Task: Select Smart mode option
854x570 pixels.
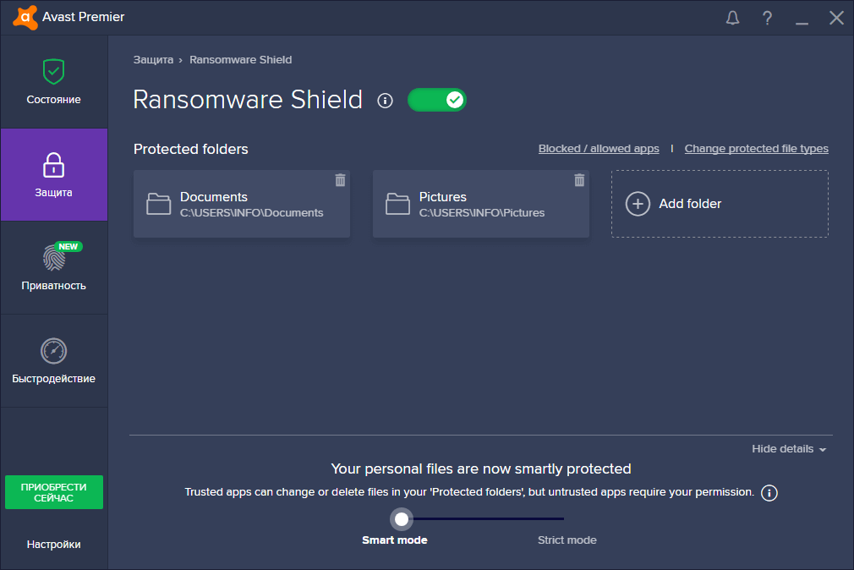Action: tap(395, 540)
